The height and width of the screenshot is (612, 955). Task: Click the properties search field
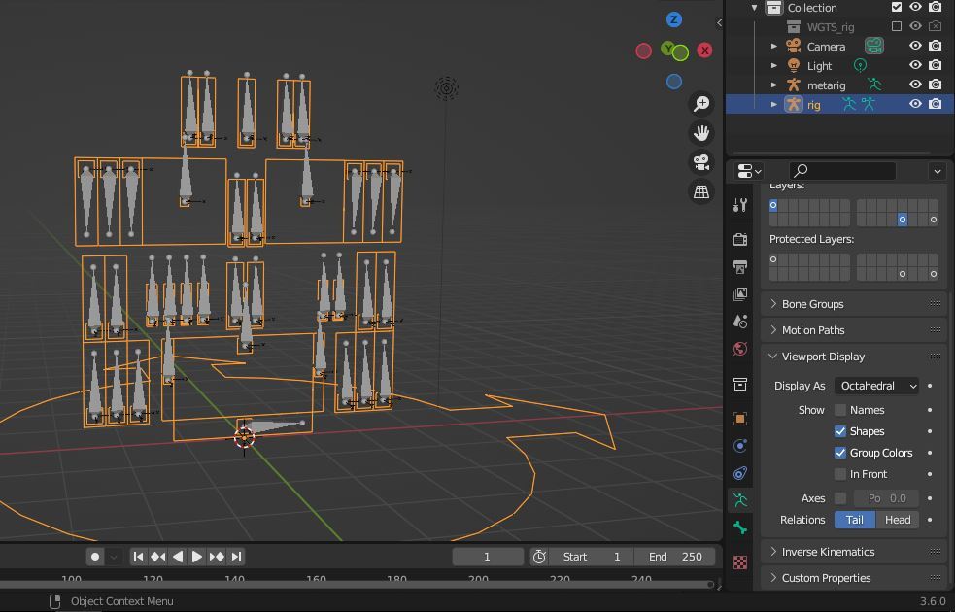click(x=841, y=171)
